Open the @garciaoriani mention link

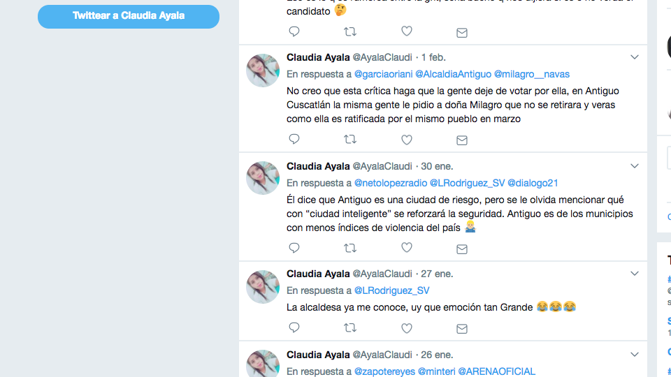tap(384, 74)
